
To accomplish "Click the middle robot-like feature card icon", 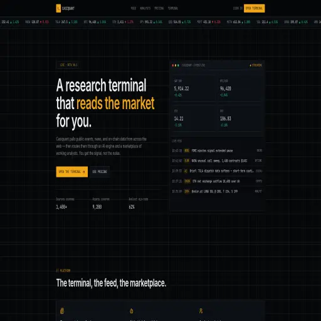I will (x=132, y=311).
